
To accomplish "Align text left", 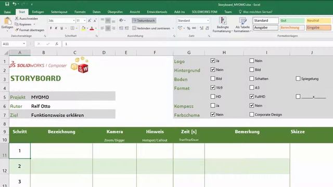I will pyautogui.click(x=103, y=28).
